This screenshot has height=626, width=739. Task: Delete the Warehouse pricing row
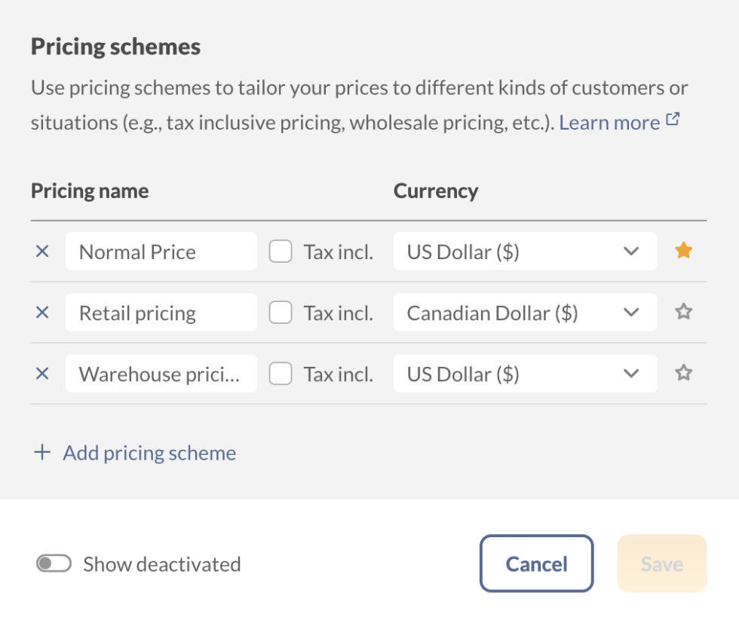click(x=41, y=373)
